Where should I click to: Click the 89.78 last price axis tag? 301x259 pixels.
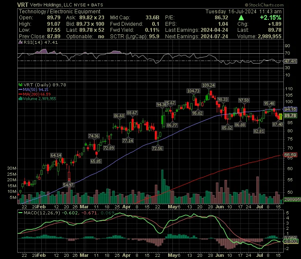tap(290, 116)
